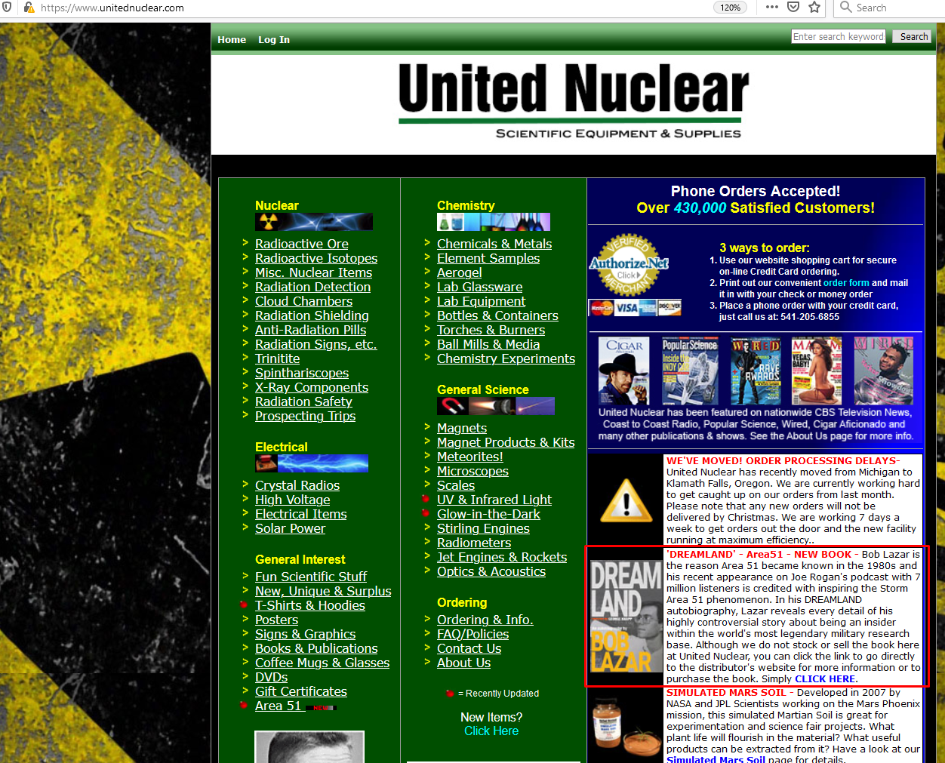This screenshot has height=763, width=945.
Task: Open the page actions three-dots menu
Action: [x=771, y=8]
